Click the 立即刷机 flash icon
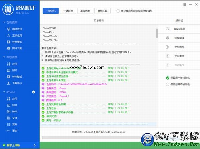 [x=168, y=47]
